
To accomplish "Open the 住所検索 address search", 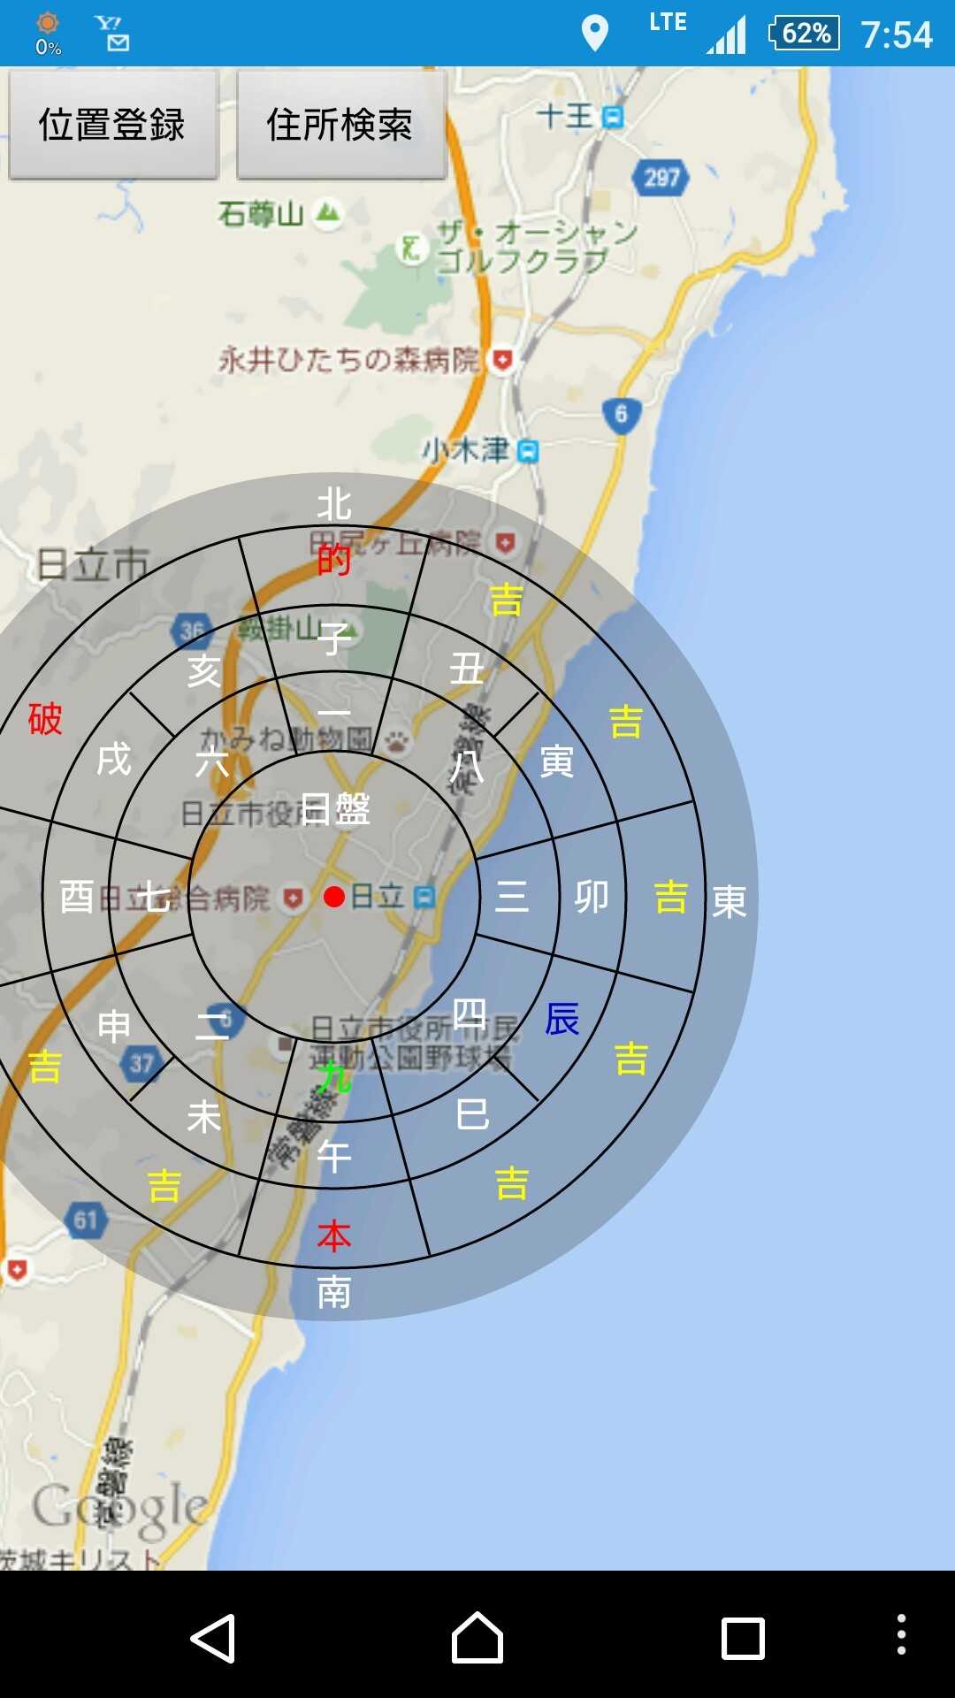I will (341, 125).
